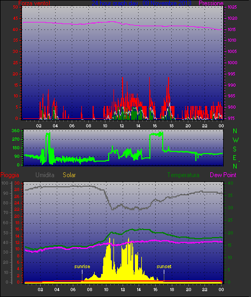Click the 'Pressione' pressure axis title
Viewport: 251px width, 297px height.
211,3
